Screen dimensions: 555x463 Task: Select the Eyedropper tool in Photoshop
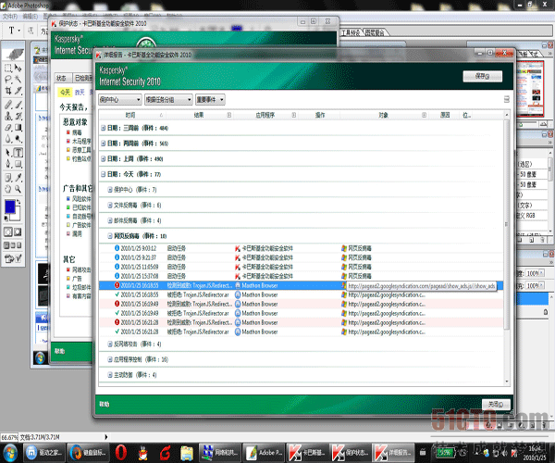tap(18, 178)
